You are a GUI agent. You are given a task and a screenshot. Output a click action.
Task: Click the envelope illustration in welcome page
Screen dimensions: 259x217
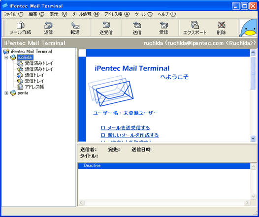(111, 91)
